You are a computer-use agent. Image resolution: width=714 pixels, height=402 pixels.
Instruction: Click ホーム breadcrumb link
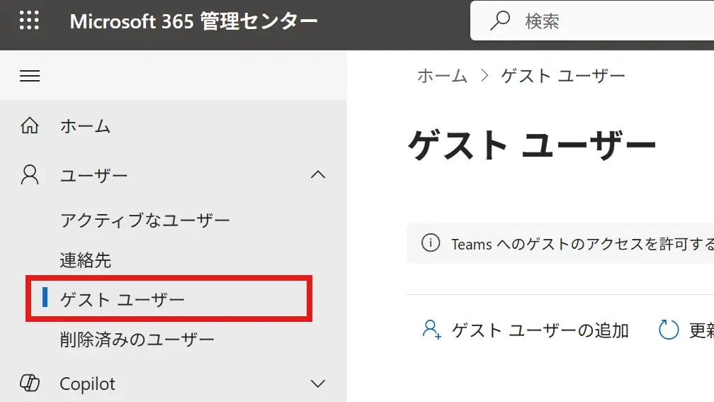point(442,76)
